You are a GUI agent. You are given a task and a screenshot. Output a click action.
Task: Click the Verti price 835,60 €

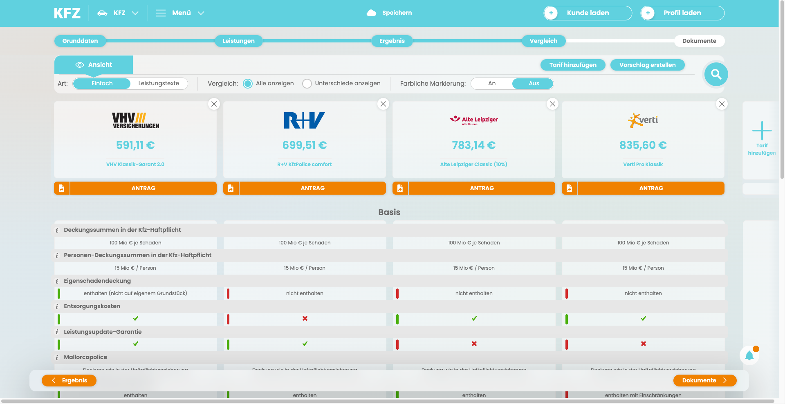click(643, 145)
